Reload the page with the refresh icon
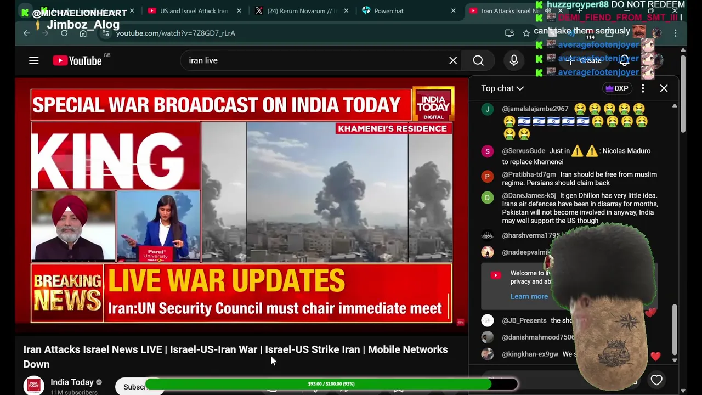Image resolution: width=702 pixels, height=395 pixels. tap(64, 33)
